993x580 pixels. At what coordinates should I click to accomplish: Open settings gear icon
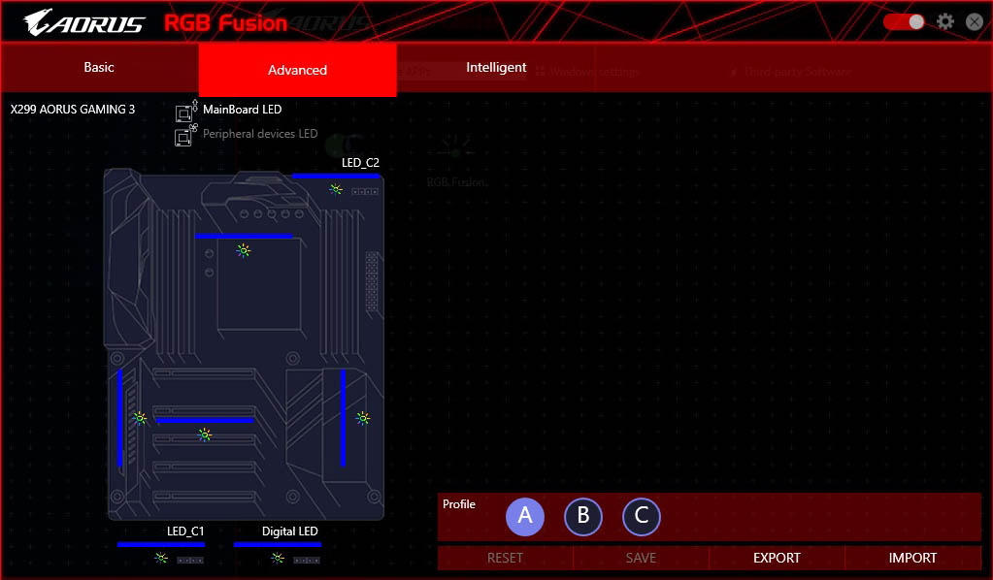944,22
